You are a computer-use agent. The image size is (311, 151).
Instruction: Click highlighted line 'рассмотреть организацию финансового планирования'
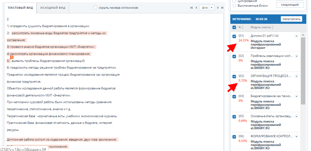click(x=49, y=54)
